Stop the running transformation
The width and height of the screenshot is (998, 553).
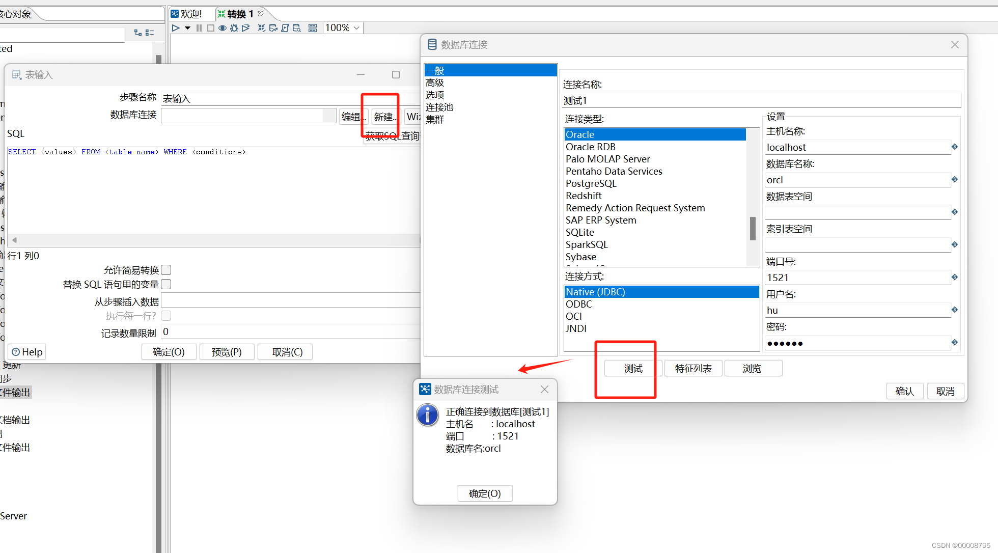[210, 28]
